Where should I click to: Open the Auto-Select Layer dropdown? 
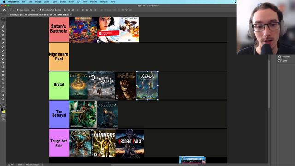coord(34,10)
